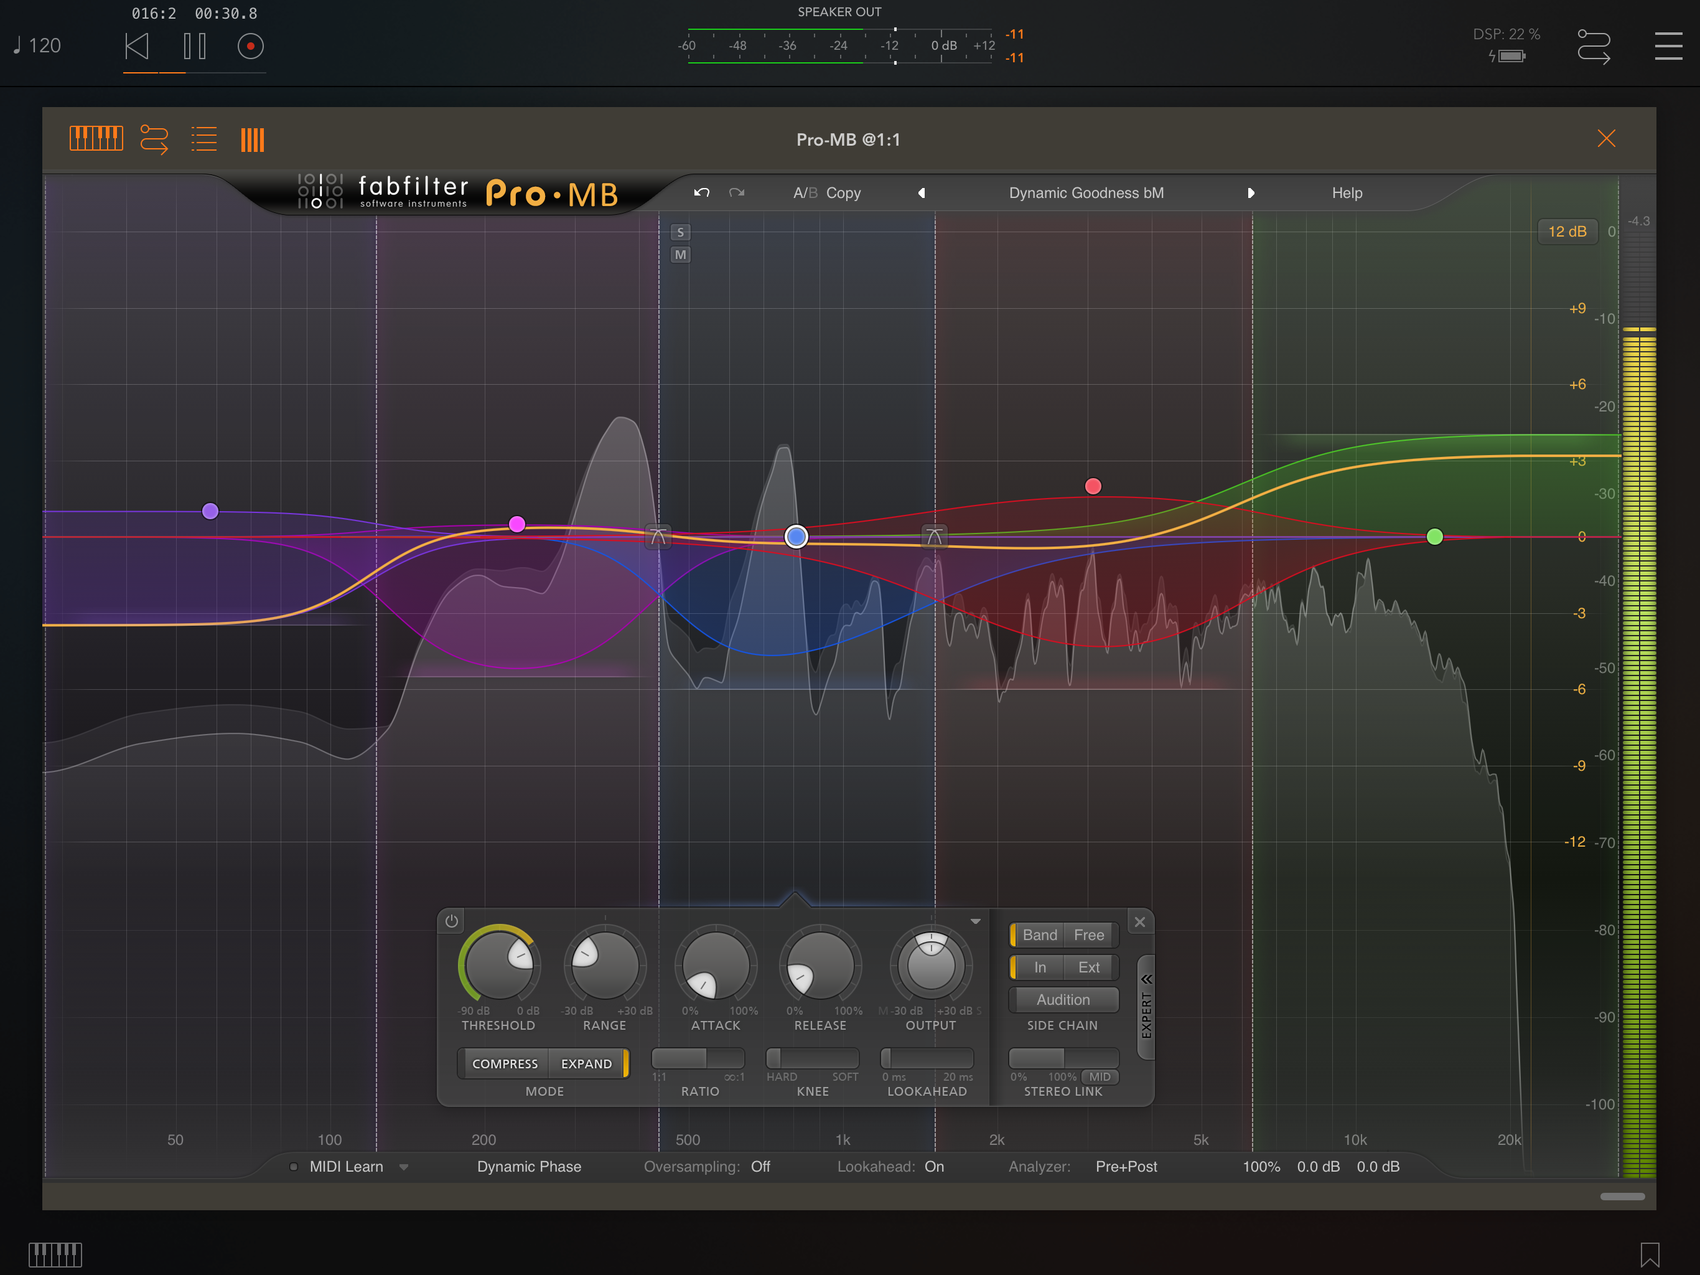Click MIDI Learn
The image size is (1700, 1275).
coord(346,1167)
